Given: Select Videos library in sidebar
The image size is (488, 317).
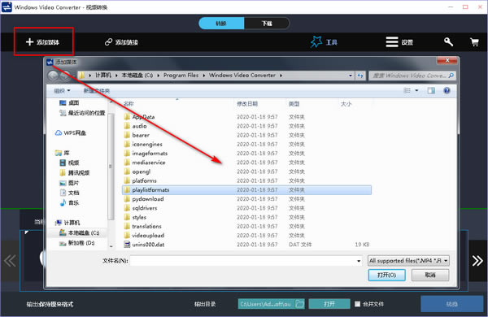Looking at the screenshot, I should 69,163.
